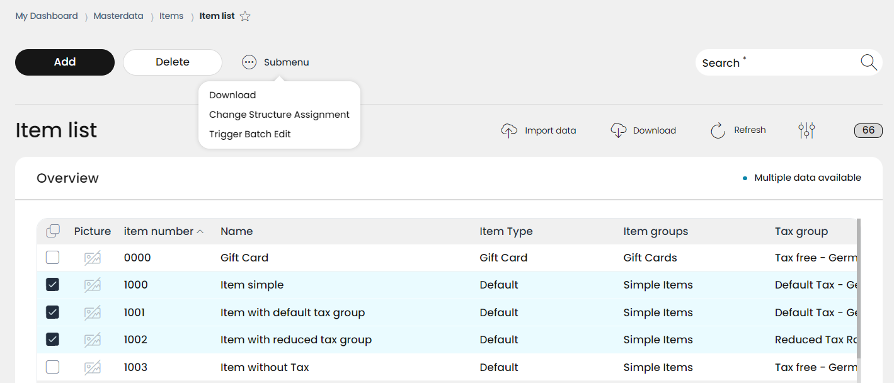Click the Add button
The width and height of the screenshot is (894, 383).
(x=65, y=62)
